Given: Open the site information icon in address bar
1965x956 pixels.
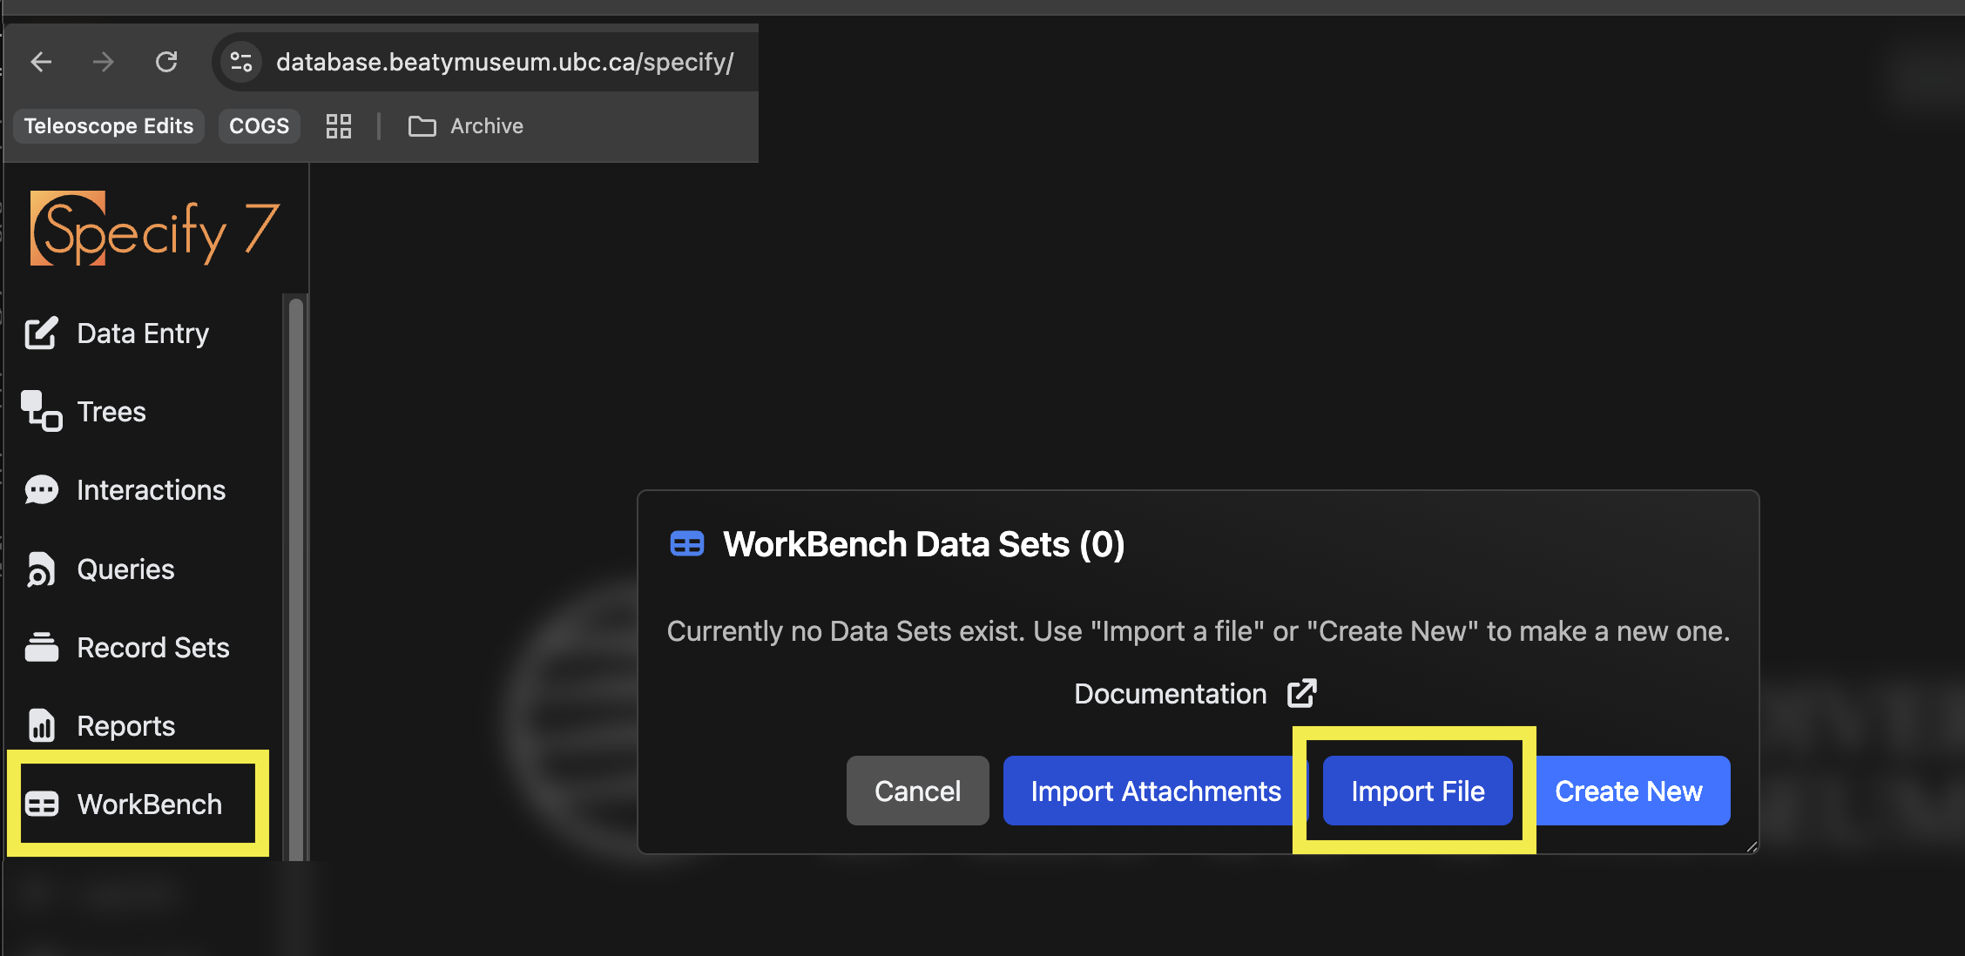Looking at the screenshot, I should pyautogui.click(x=241, y=62).
